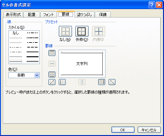Click the キャンセル button

(149, 130)
